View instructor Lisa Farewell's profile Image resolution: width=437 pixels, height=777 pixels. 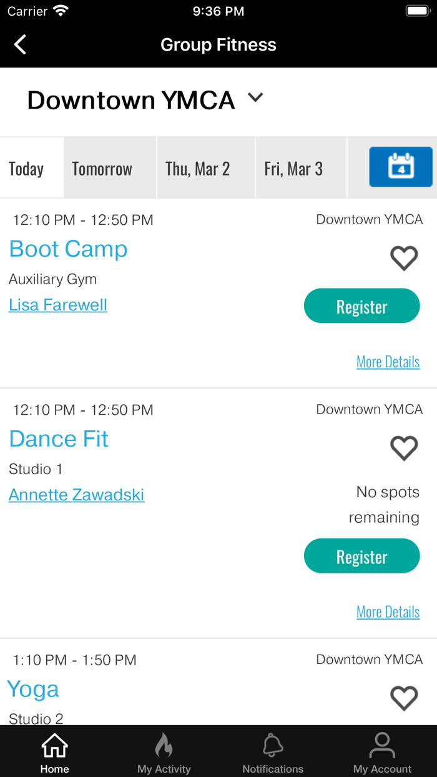point(58,305)
